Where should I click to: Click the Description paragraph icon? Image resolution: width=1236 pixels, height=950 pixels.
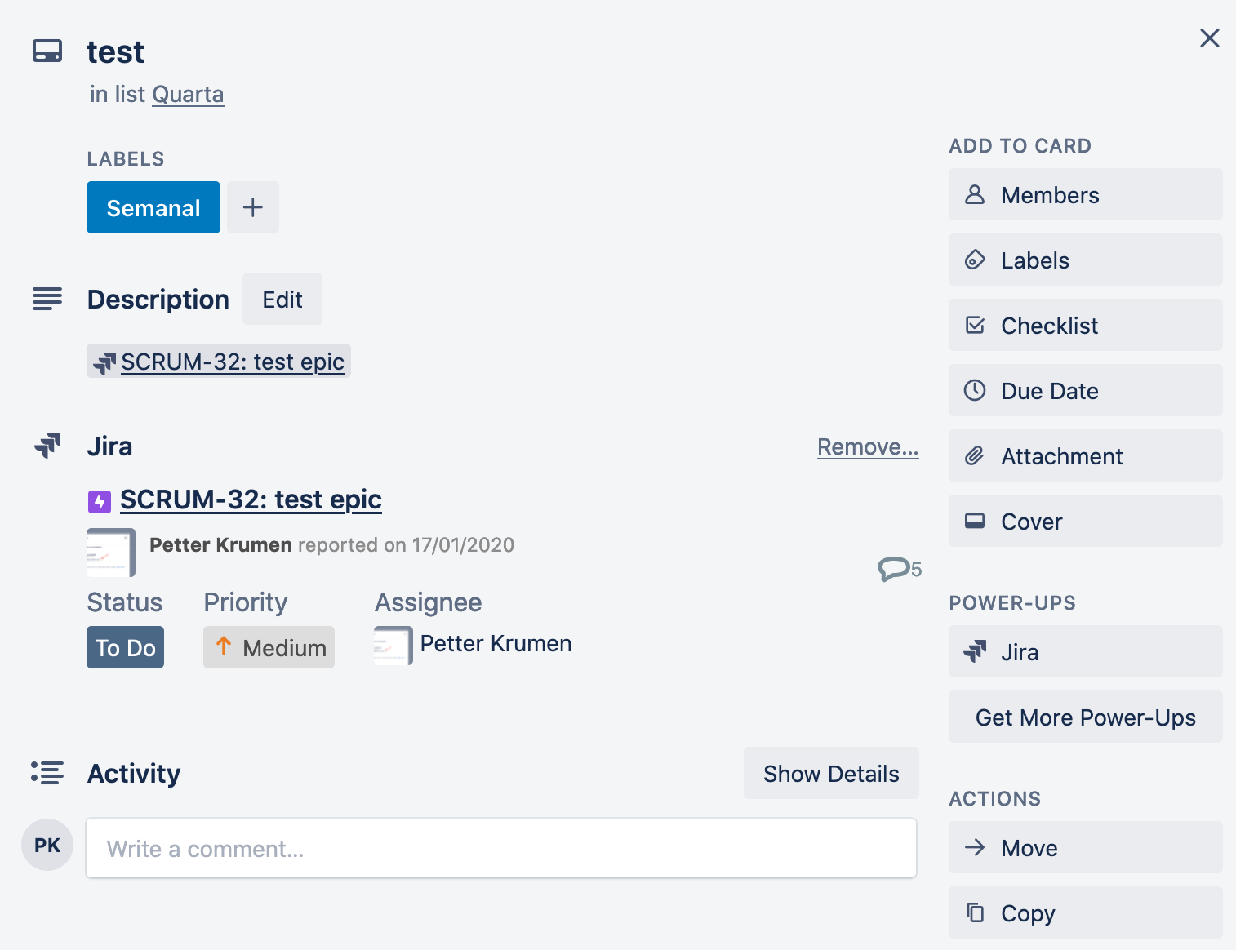(47, 299)
